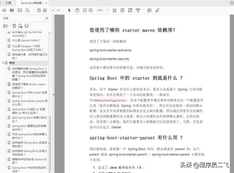234x173 pixels.
Task: Close the Spring Boot document tab
Action: (x=46, y=3)
